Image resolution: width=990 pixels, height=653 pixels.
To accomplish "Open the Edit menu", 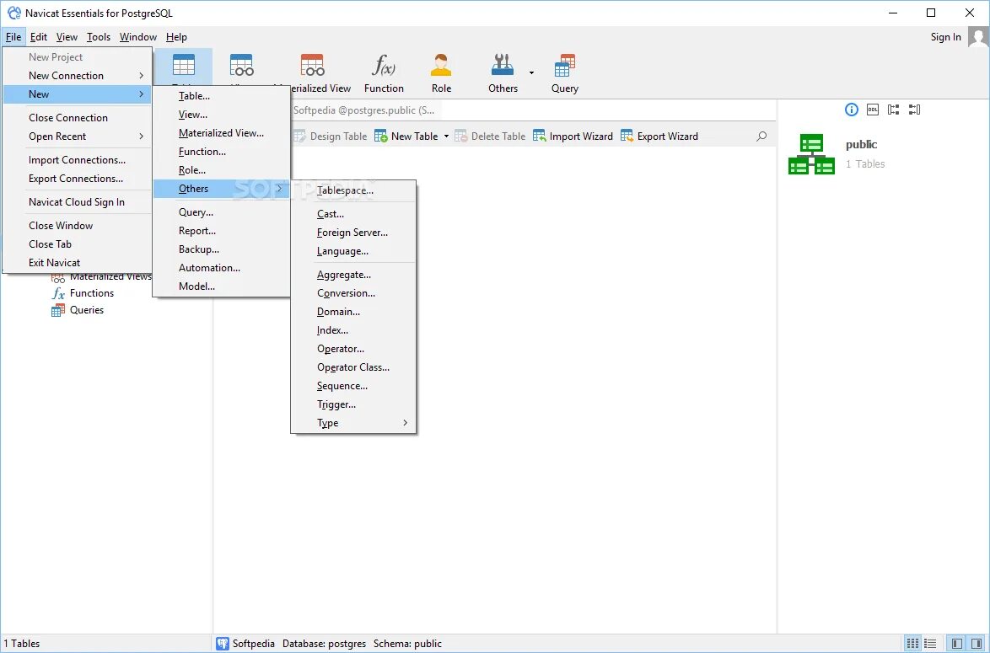I will pyautogui.click(x=39, y=37).
